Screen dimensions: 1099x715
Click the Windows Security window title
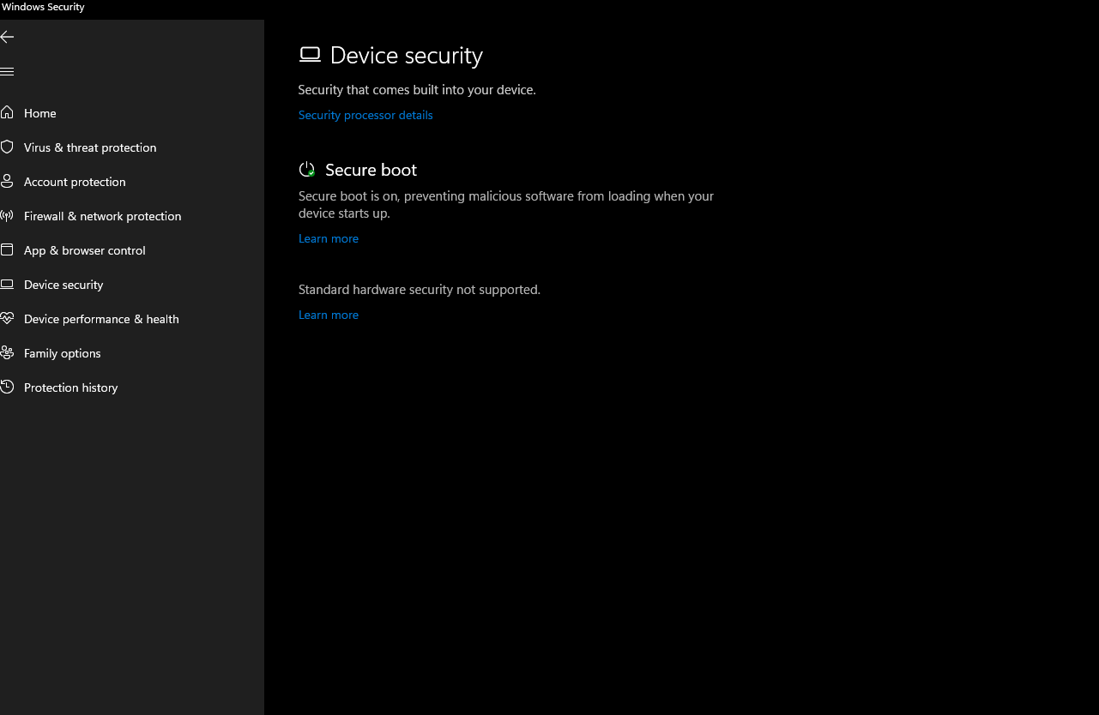pyautogui.click(x=43, y=7)
